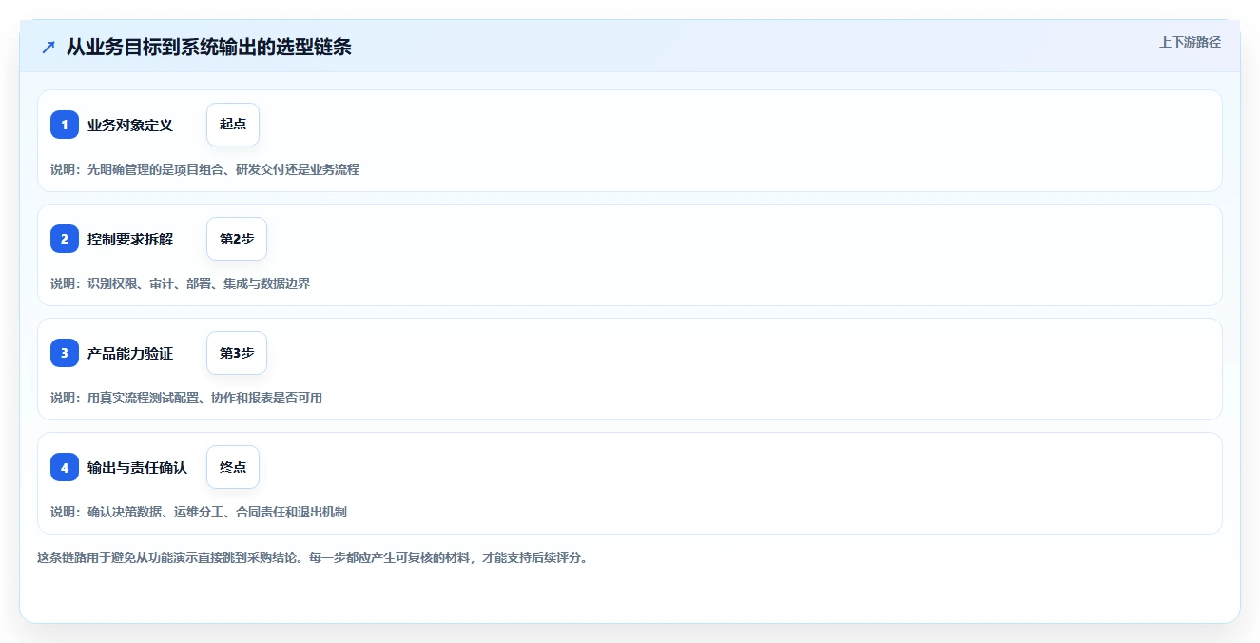The image size is (1260, 643).
Task: Select the 产品能力验证 step title
Action: 130,353
